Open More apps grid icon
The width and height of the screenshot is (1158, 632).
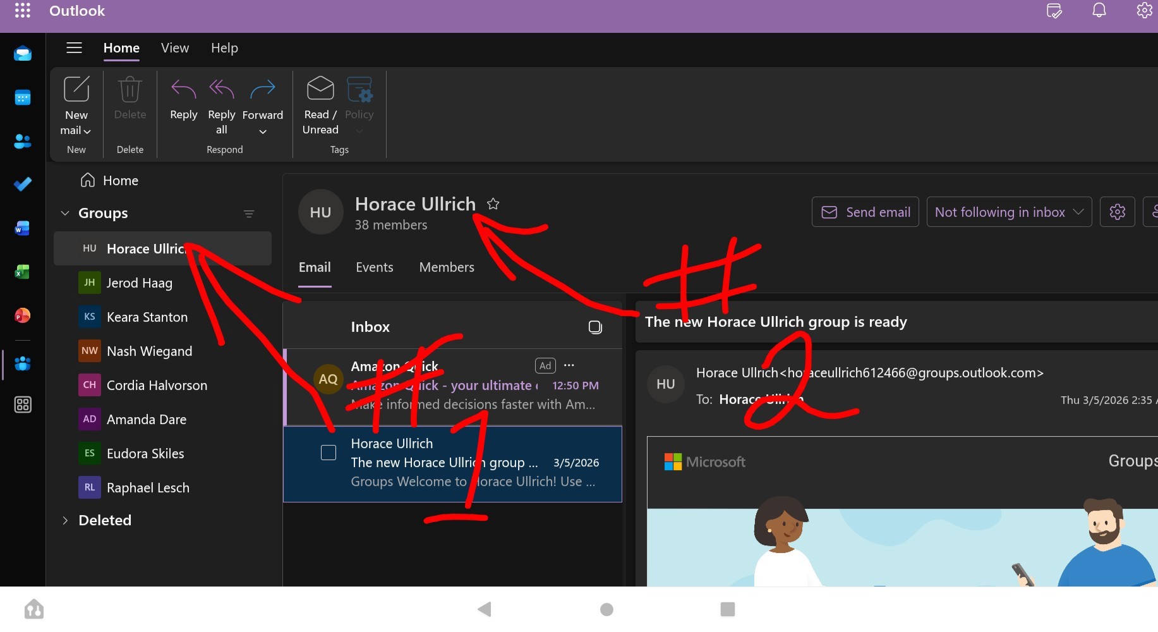[x=23, y=404]
